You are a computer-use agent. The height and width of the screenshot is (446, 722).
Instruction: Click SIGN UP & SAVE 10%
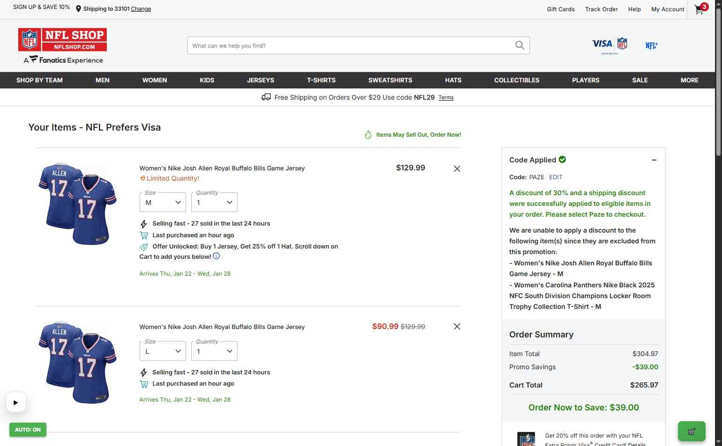point(41,7)
